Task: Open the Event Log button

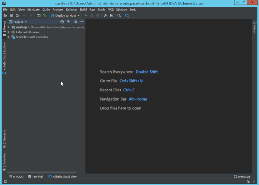Action: [x=242, y=176]
